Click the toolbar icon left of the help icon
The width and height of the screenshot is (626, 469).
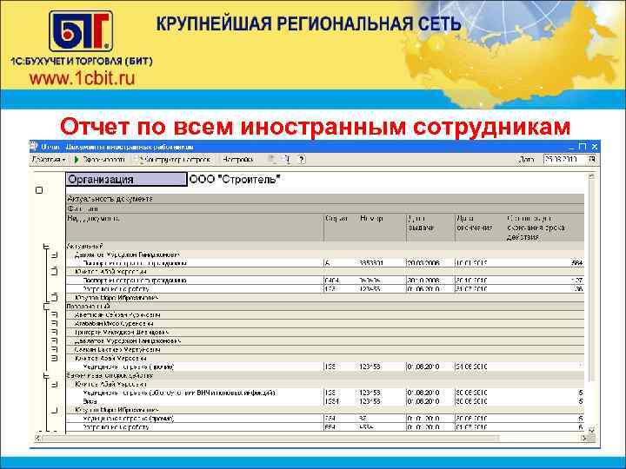(x=286, y=160)
